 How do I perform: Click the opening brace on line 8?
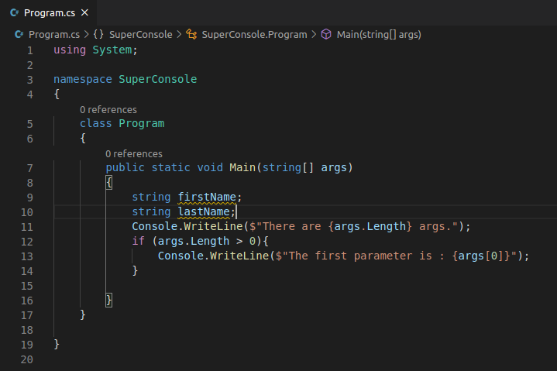click(109, 183)
